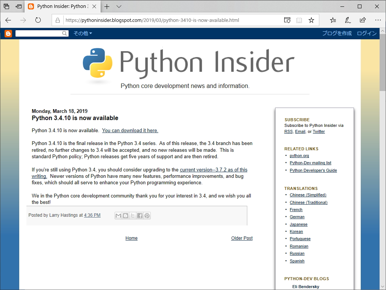Image resolution: width=386 pixels, height=290 pixels.
Task: Open the Japanese translation link
Action: click(299, 224)
